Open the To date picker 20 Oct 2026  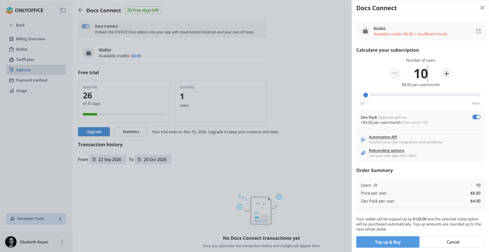pyautogui.click(x=153, y=160)
